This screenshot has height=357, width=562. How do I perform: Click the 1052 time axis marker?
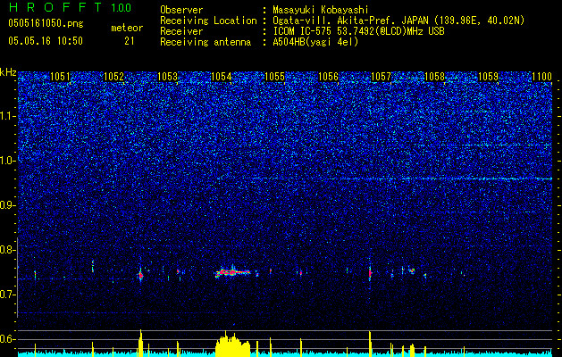coord(113,77)
